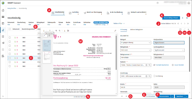Click the help icon in top bar
This screenshot has width=192, height=99.
[158, 3]
